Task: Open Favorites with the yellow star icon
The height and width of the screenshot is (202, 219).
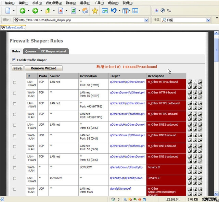Action: click(x=95, y=11)
